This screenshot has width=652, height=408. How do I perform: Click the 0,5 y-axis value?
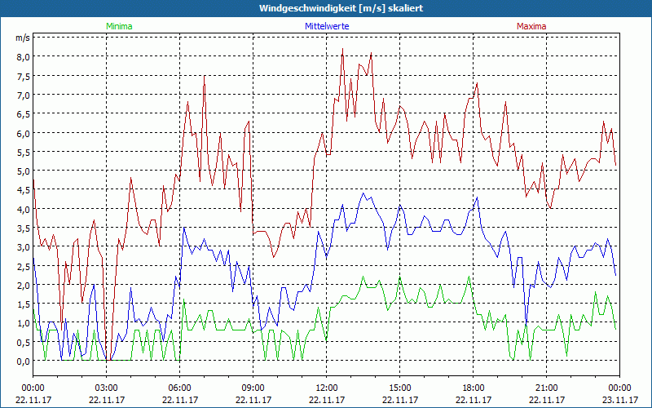(x=24, y=343)
